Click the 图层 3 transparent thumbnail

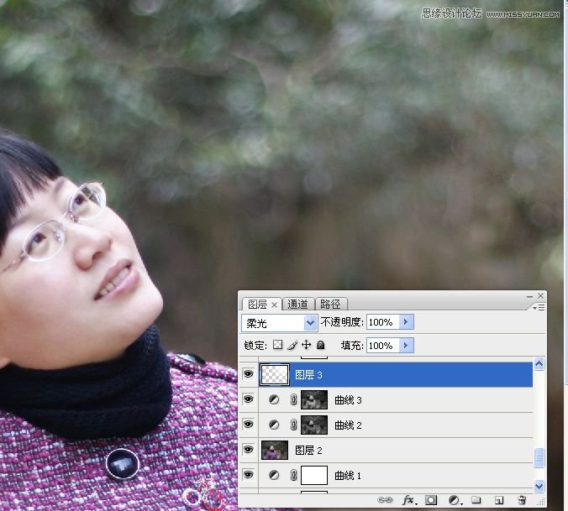tap(275, 374)
